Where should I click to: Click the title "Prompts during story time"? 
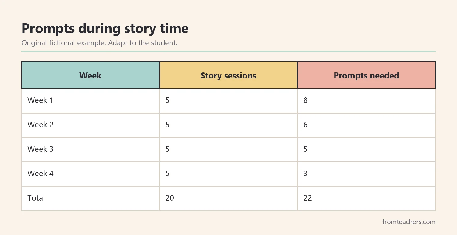coord(105,29)
